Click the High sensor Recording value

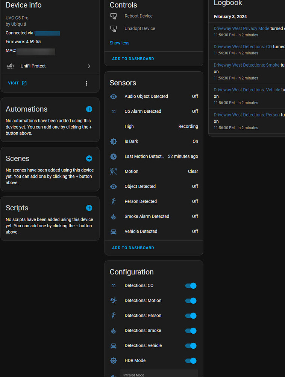188,126
